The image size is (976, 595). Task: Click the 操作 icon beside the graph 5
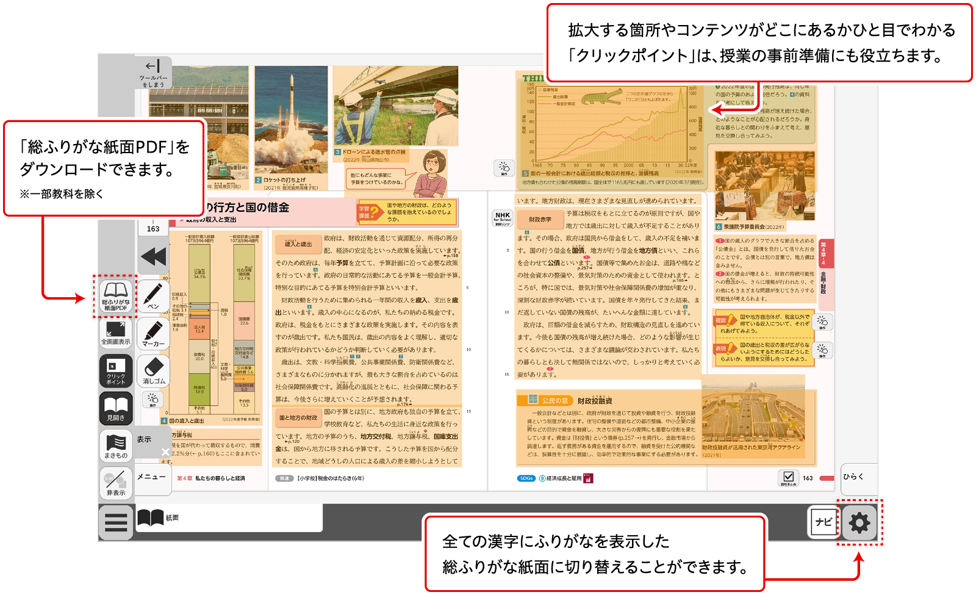coord(504,168)
